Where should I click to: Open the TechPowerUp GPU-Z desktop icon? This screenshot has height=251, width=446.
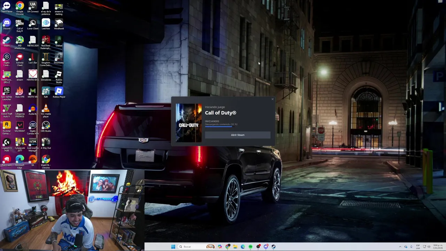pos(7,77)
